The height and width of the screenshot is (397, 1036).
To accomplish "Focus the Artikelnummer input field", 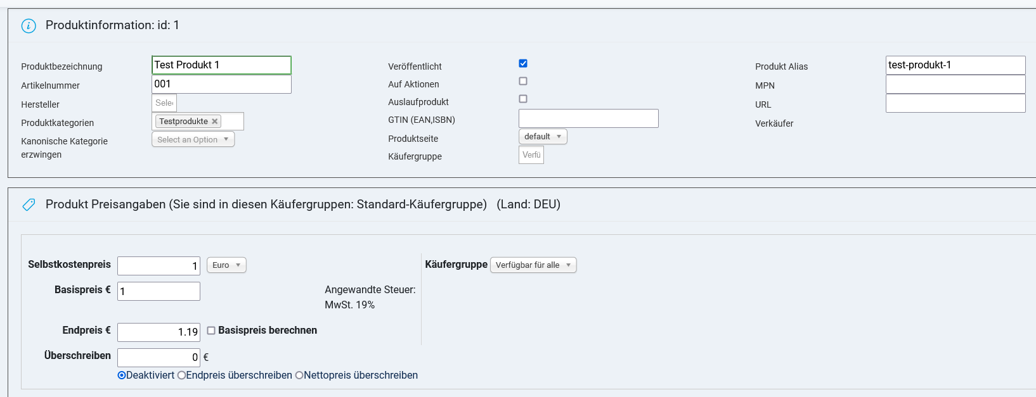I will [221, 84].
